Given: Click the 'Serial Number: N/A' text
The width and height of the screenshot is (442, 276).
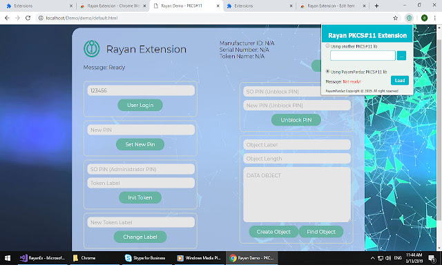Looking at the screenshot, I should pyautogui.click(x=244, y=50).
